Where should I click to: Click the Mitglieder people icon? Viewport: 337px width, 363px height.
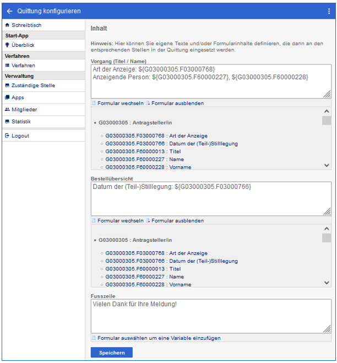point(7,110)
